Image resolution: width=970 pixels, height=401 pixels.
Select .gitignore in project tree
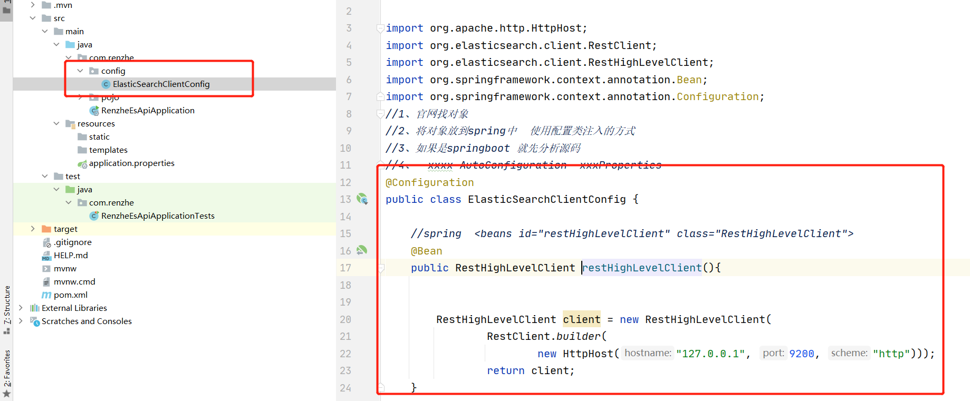[x=73, y=242]
